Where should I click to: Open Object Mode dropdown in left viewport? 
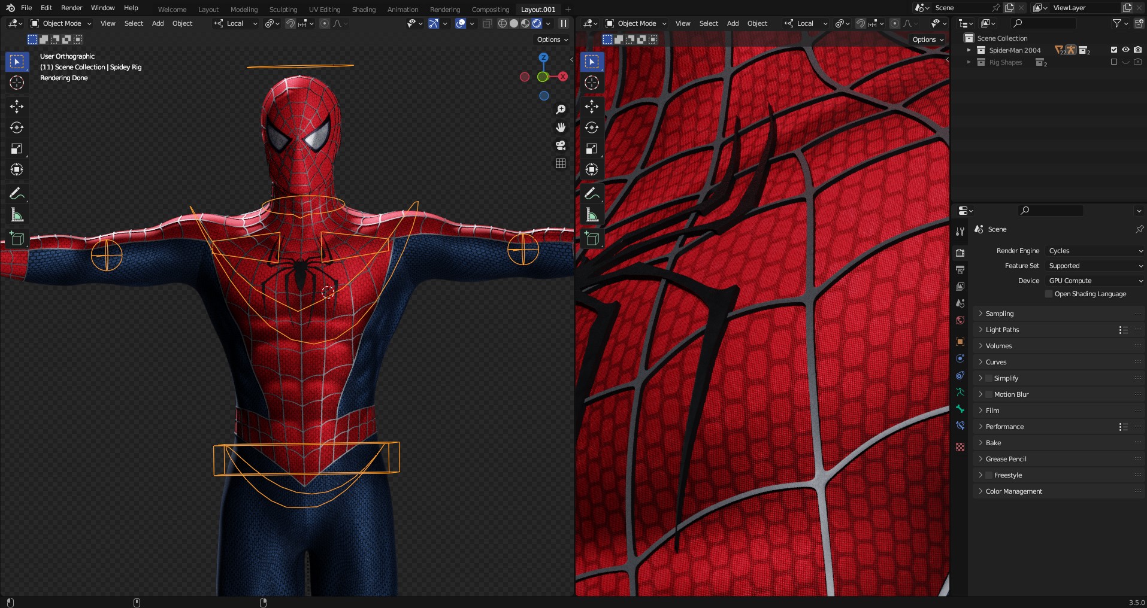coord(61,23)
